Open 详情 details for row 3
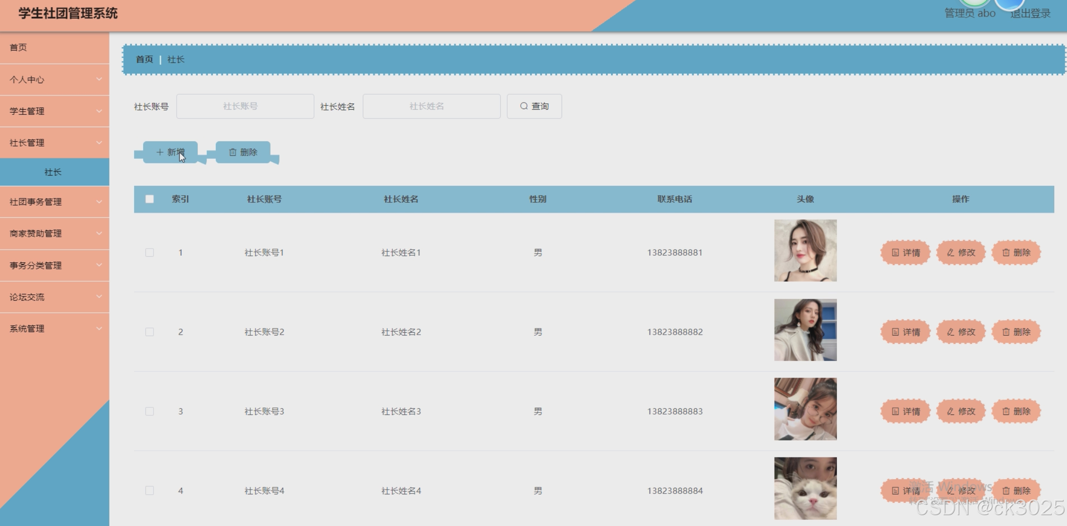1067x526 pixels. click(905, 412)
